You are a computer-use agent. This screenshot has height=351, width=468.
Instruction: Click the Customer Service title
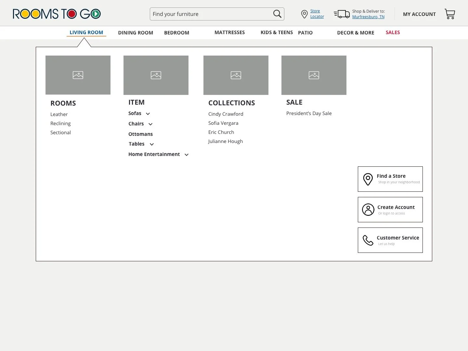pos(398,238)
